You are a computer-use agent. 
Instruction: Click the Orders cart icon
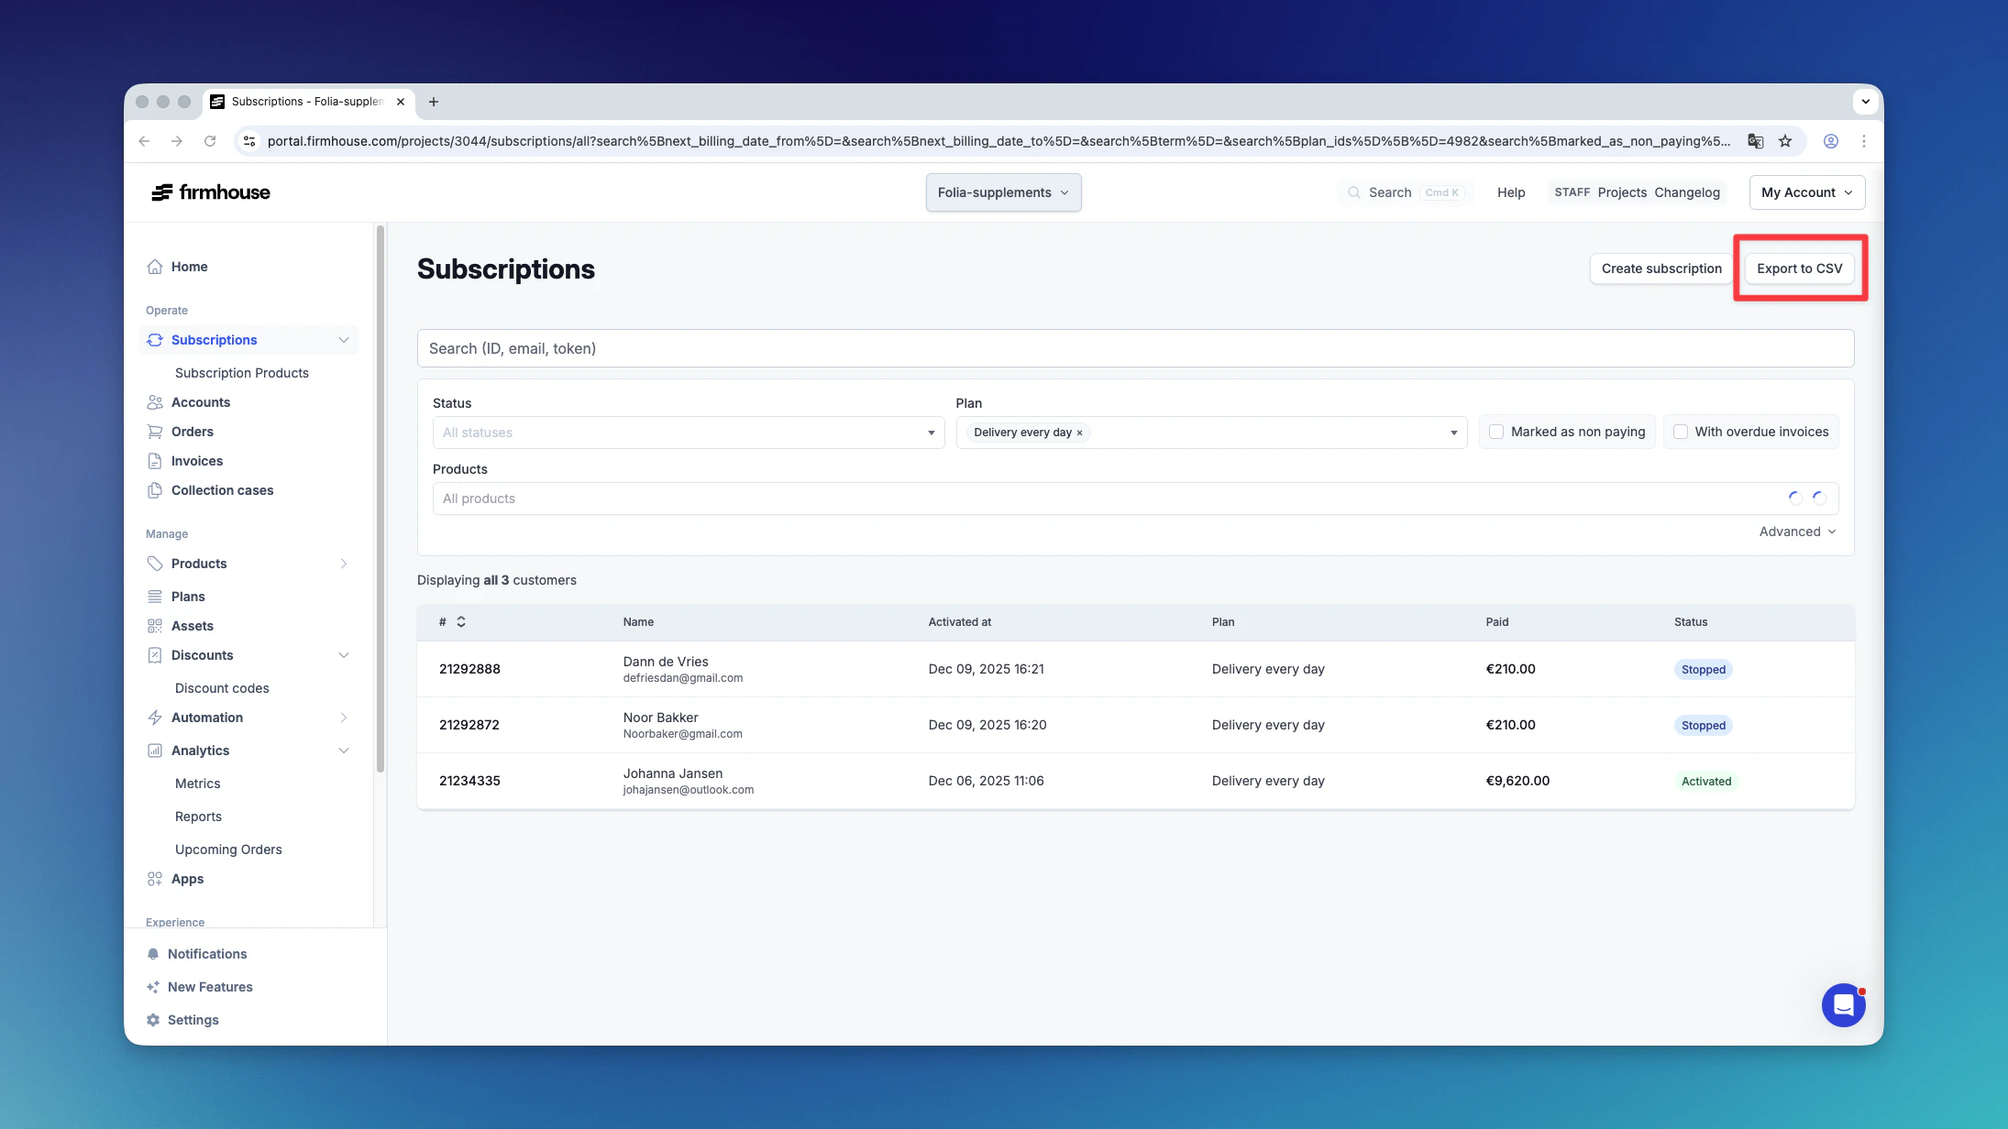(x=155, y=432)
